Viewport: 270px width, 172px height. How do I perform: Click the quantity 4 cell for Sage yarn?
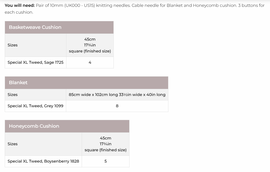90,62
